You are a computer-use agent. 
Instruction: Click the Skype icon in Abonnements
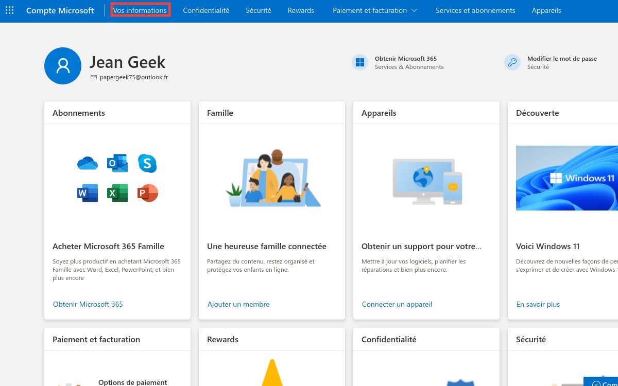[147, 164]
